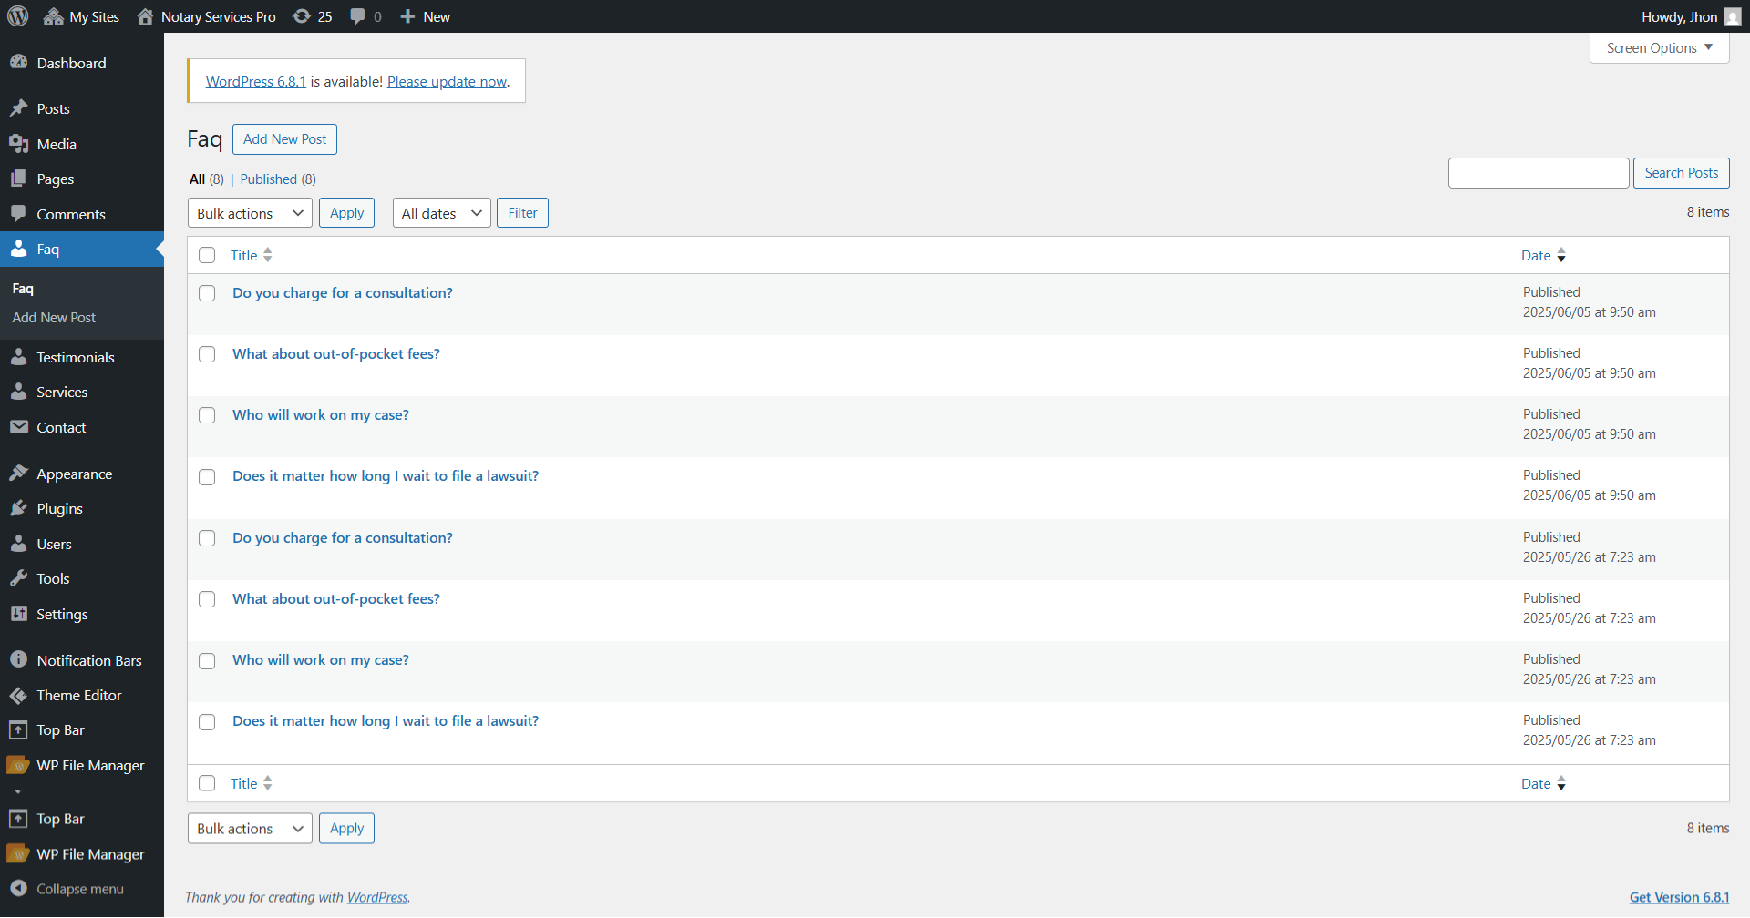
Task: Click the Notification Bars info icon
Action: [x=18, y=659]
